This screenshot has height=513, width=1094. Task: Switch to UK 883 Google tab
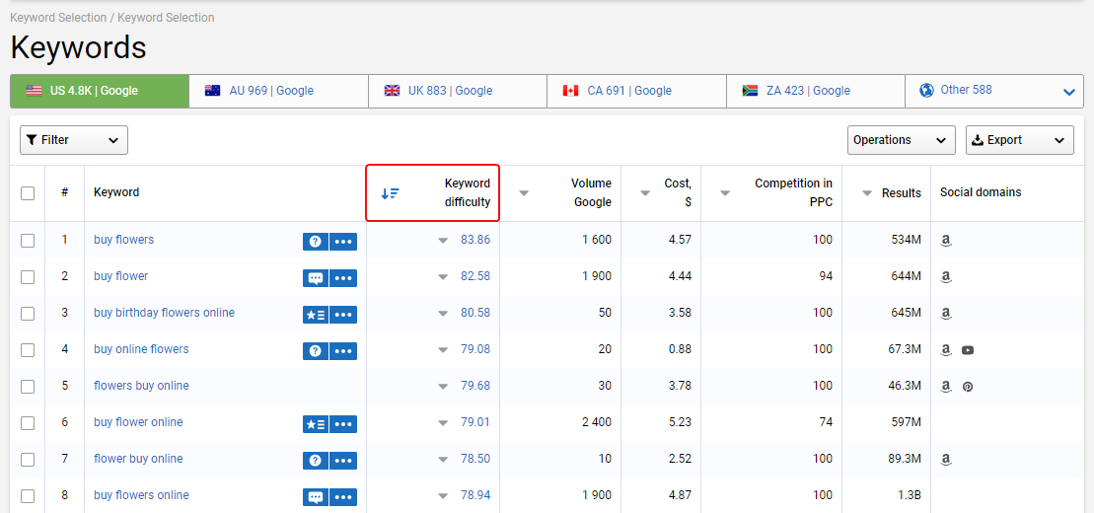point(458,91)
